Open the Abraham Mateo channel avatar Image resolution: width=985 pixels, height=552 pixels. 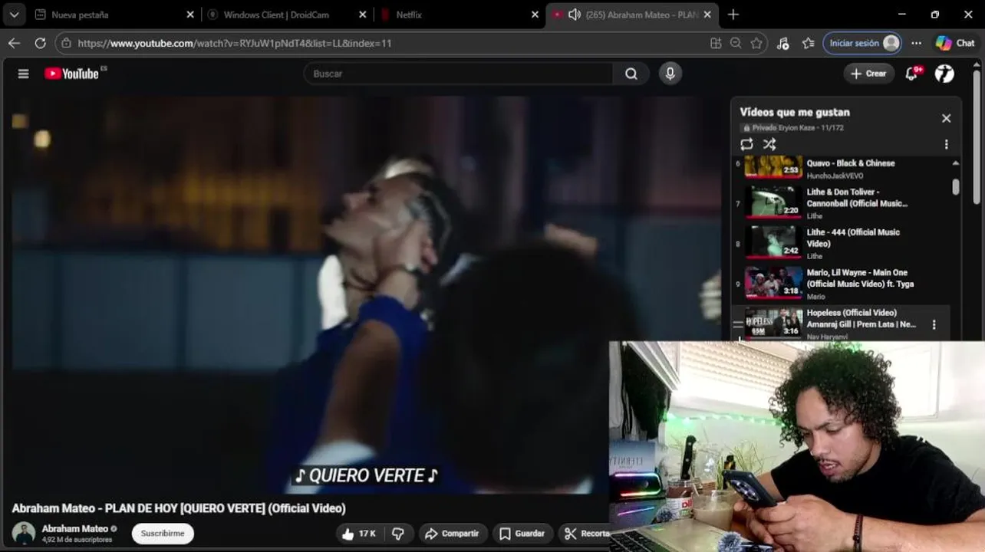24,534
